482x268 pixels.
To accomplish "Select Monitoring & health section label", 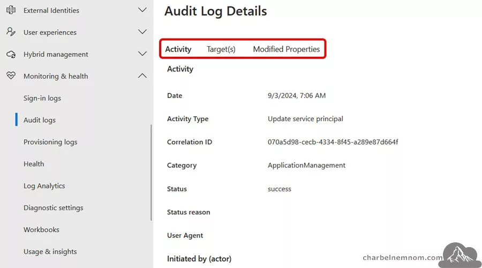I will [x=56, y=76].
